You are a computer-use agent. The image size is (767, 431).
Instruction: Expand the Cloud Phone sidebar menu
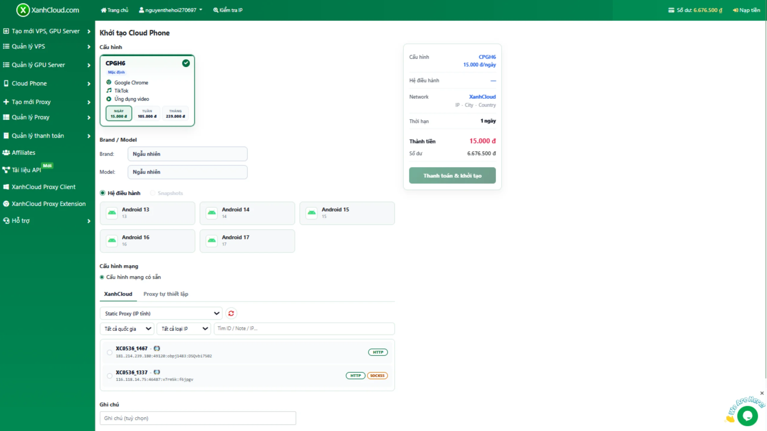pos(47,84)
